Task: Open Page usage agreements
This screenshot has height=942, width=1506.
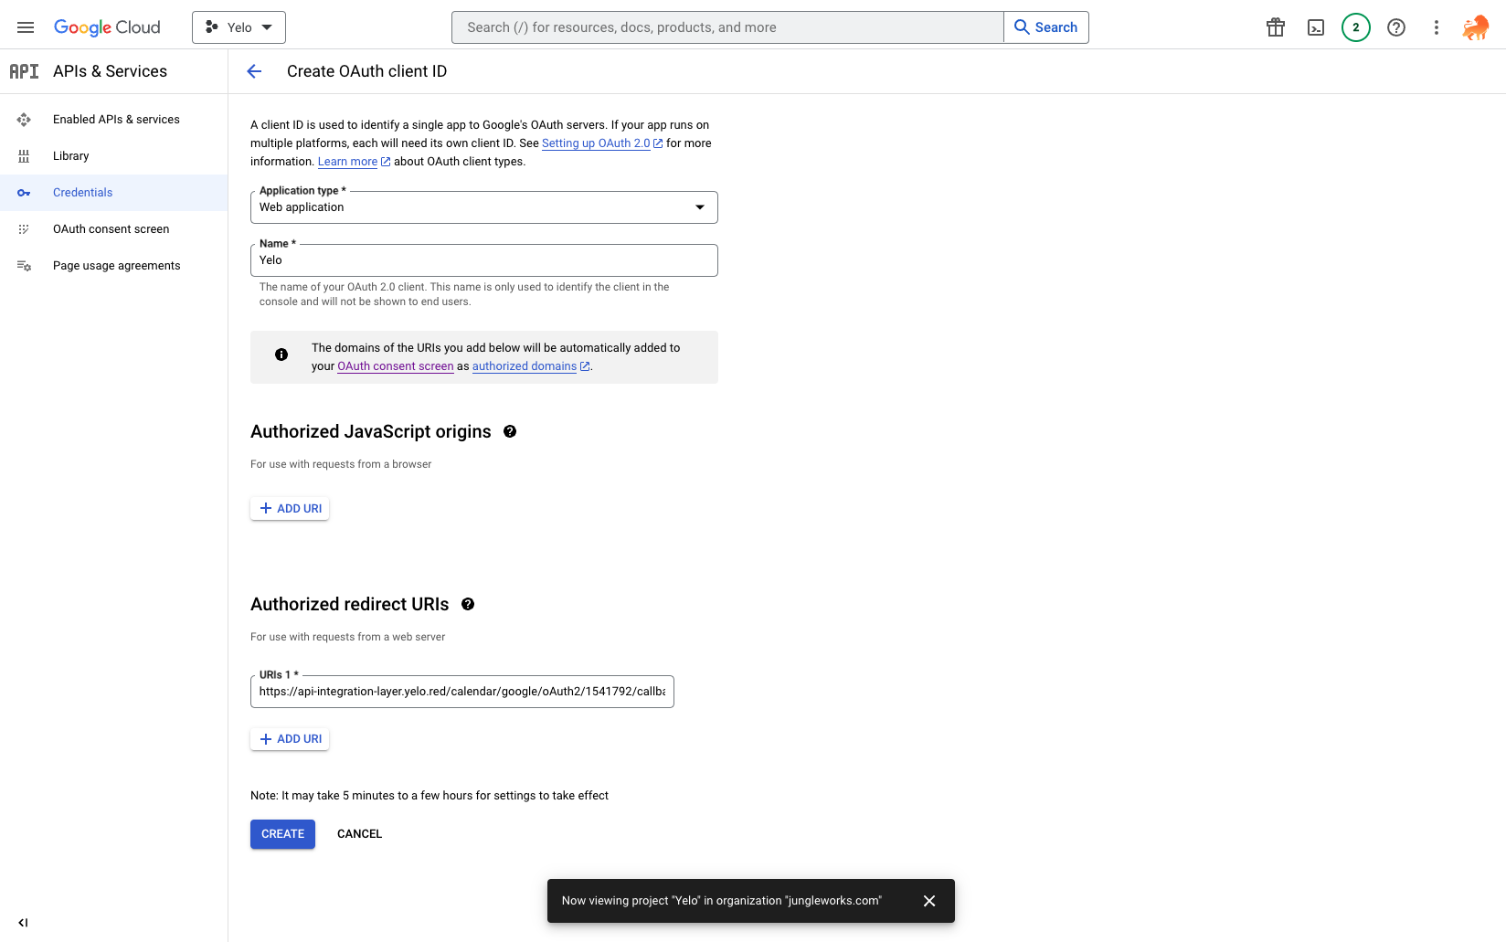Action: coord(113,266)
